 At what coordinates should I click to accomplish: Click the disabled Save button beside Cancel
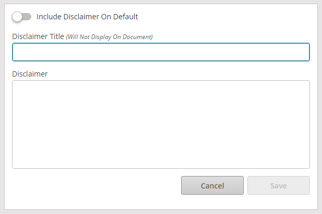click(x=279, y=185)
